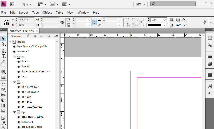Click the reference point locator grid
Screen dimensions: 214x129
click(6, 22)
